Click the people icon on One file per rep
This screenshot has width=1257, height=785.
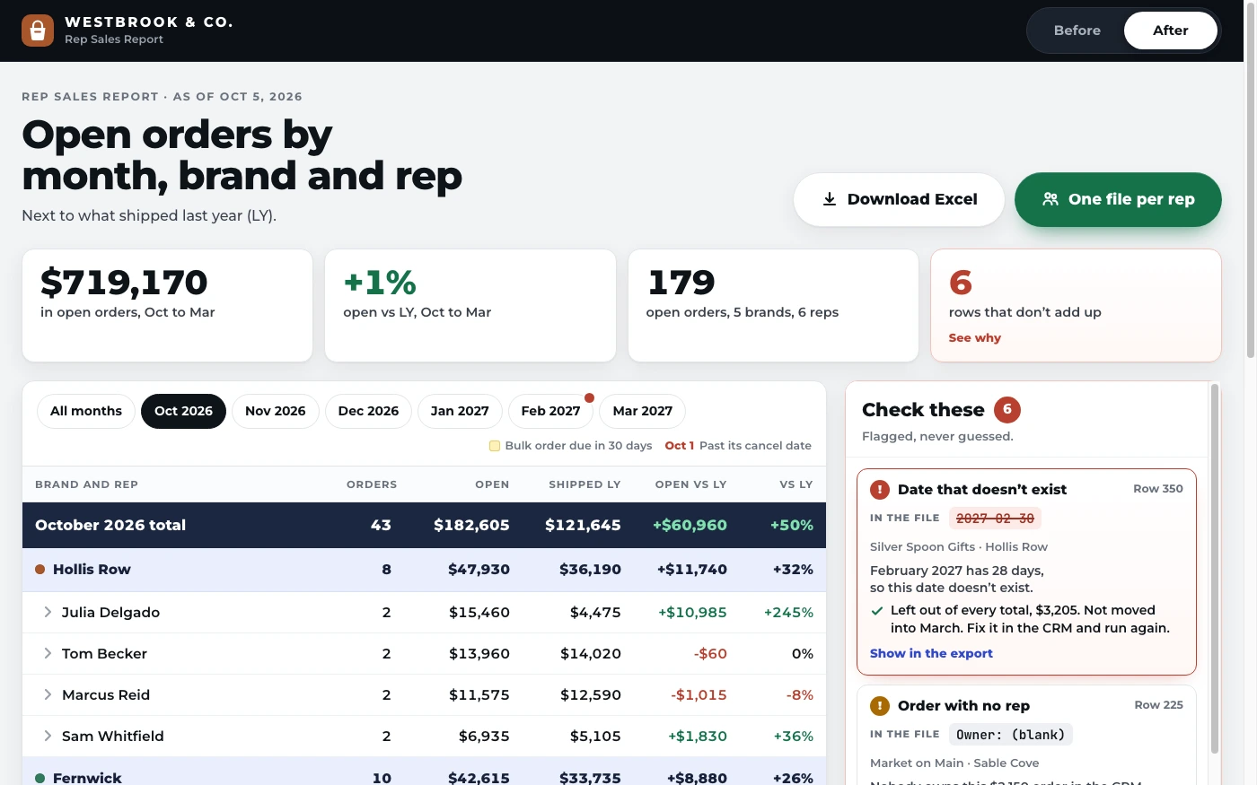coord(1050,199)
